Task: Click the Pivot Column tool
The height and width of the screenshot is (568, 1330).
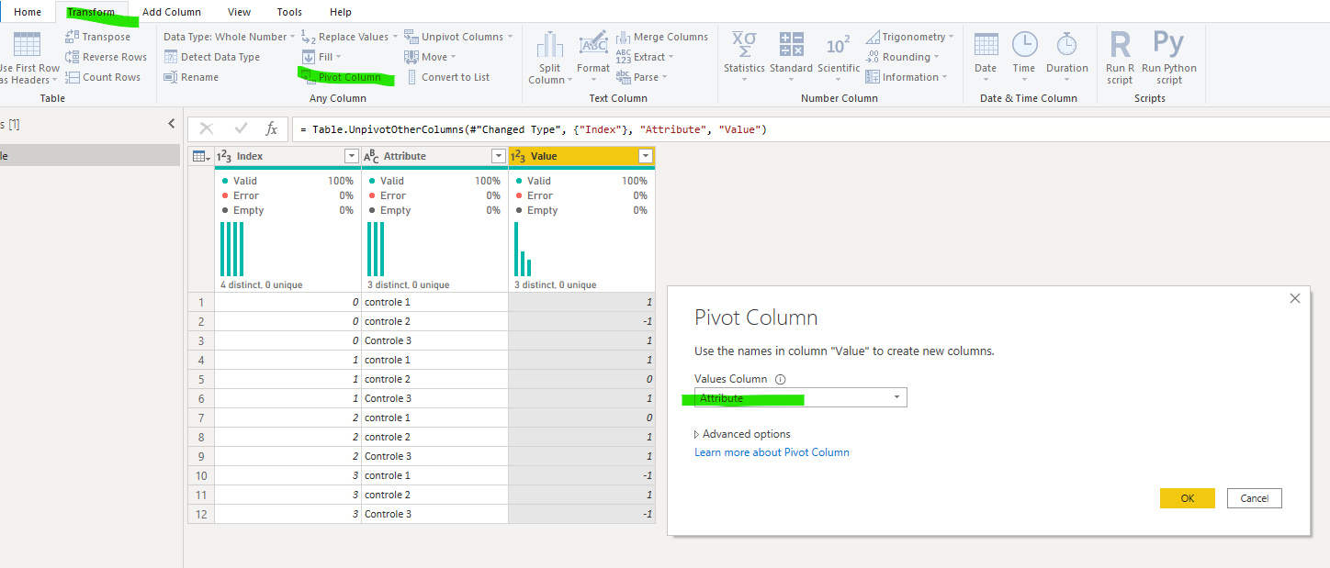Action: (x=342, y=77)
